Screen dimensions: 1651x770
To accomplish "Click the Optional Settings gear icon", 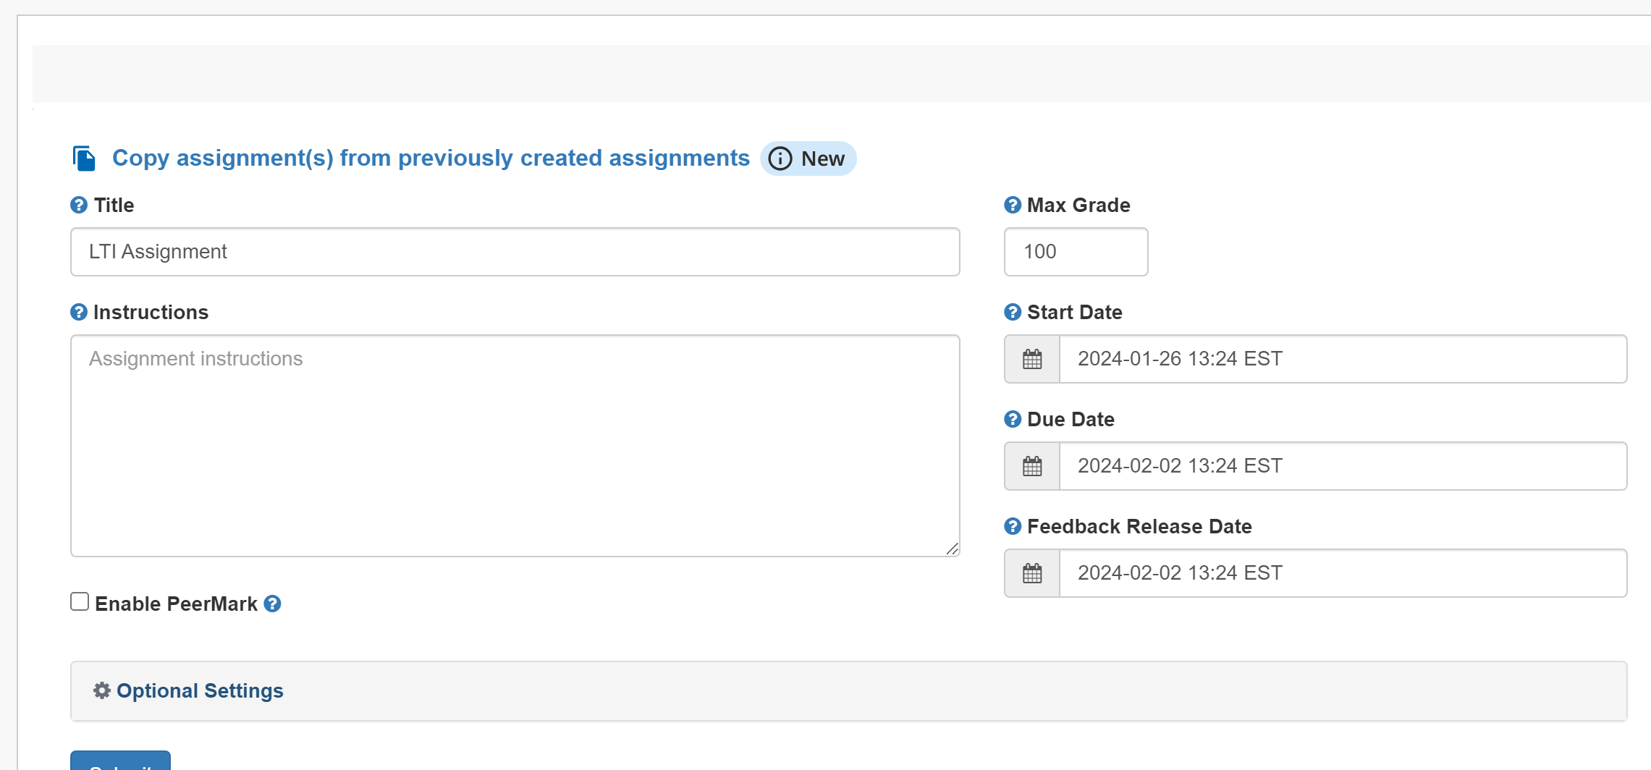I will click(x=102, y=690).
